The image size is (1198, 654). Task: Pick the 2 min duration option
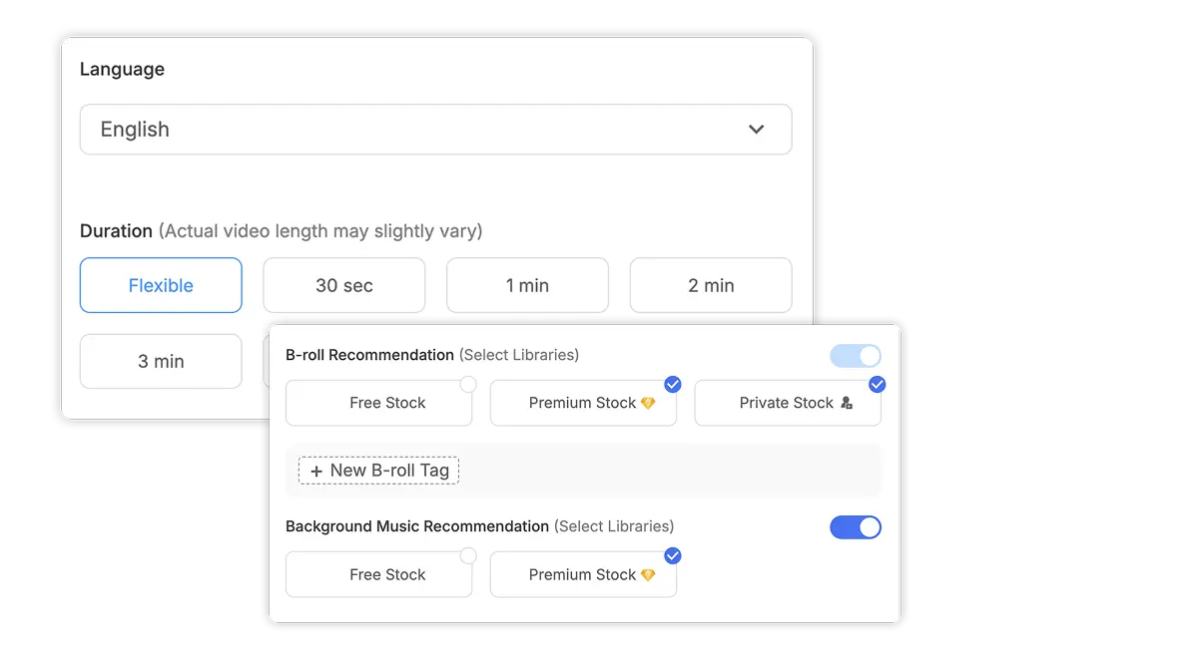[711, 285]
